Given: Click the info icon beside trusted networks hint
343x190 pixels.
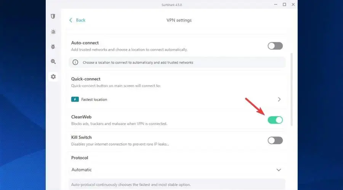Looking at the screenshot, I should (x=75, y=62).
